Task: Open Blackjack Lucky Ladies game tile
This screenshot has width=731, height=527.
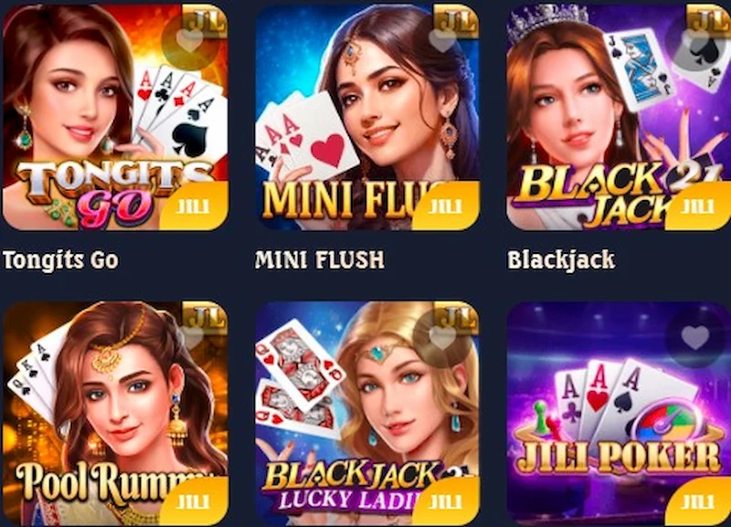Action: 367,414
